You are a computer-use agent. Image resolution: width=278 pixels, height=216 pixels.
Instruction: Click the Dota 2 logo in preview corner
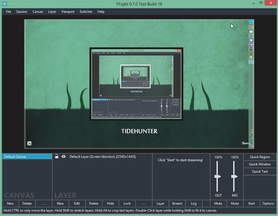click(x=29, y=143)
